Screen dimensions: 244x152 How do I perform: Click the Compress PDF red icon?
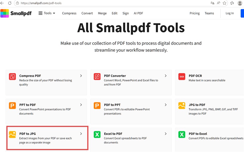point(12,76)
